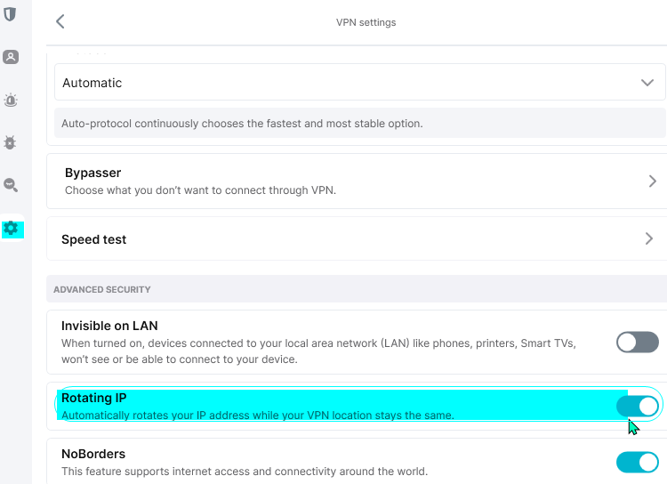
Task: Click the Settings gear icon in sidebar
Action: point(11,229)
